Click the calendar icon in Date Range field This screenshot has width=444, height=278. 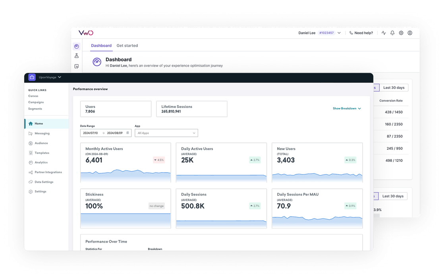tap(127, 133)
